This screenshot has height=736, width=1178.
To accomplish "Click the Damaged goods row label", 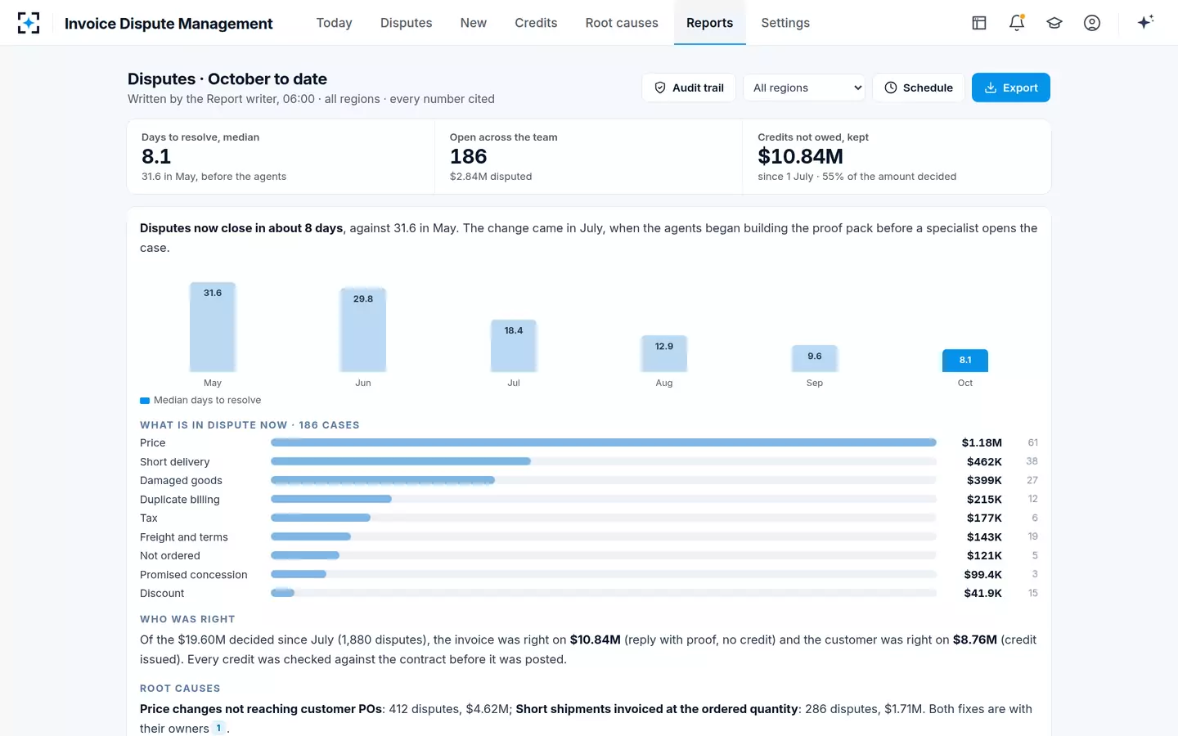I will pos(181,481).
